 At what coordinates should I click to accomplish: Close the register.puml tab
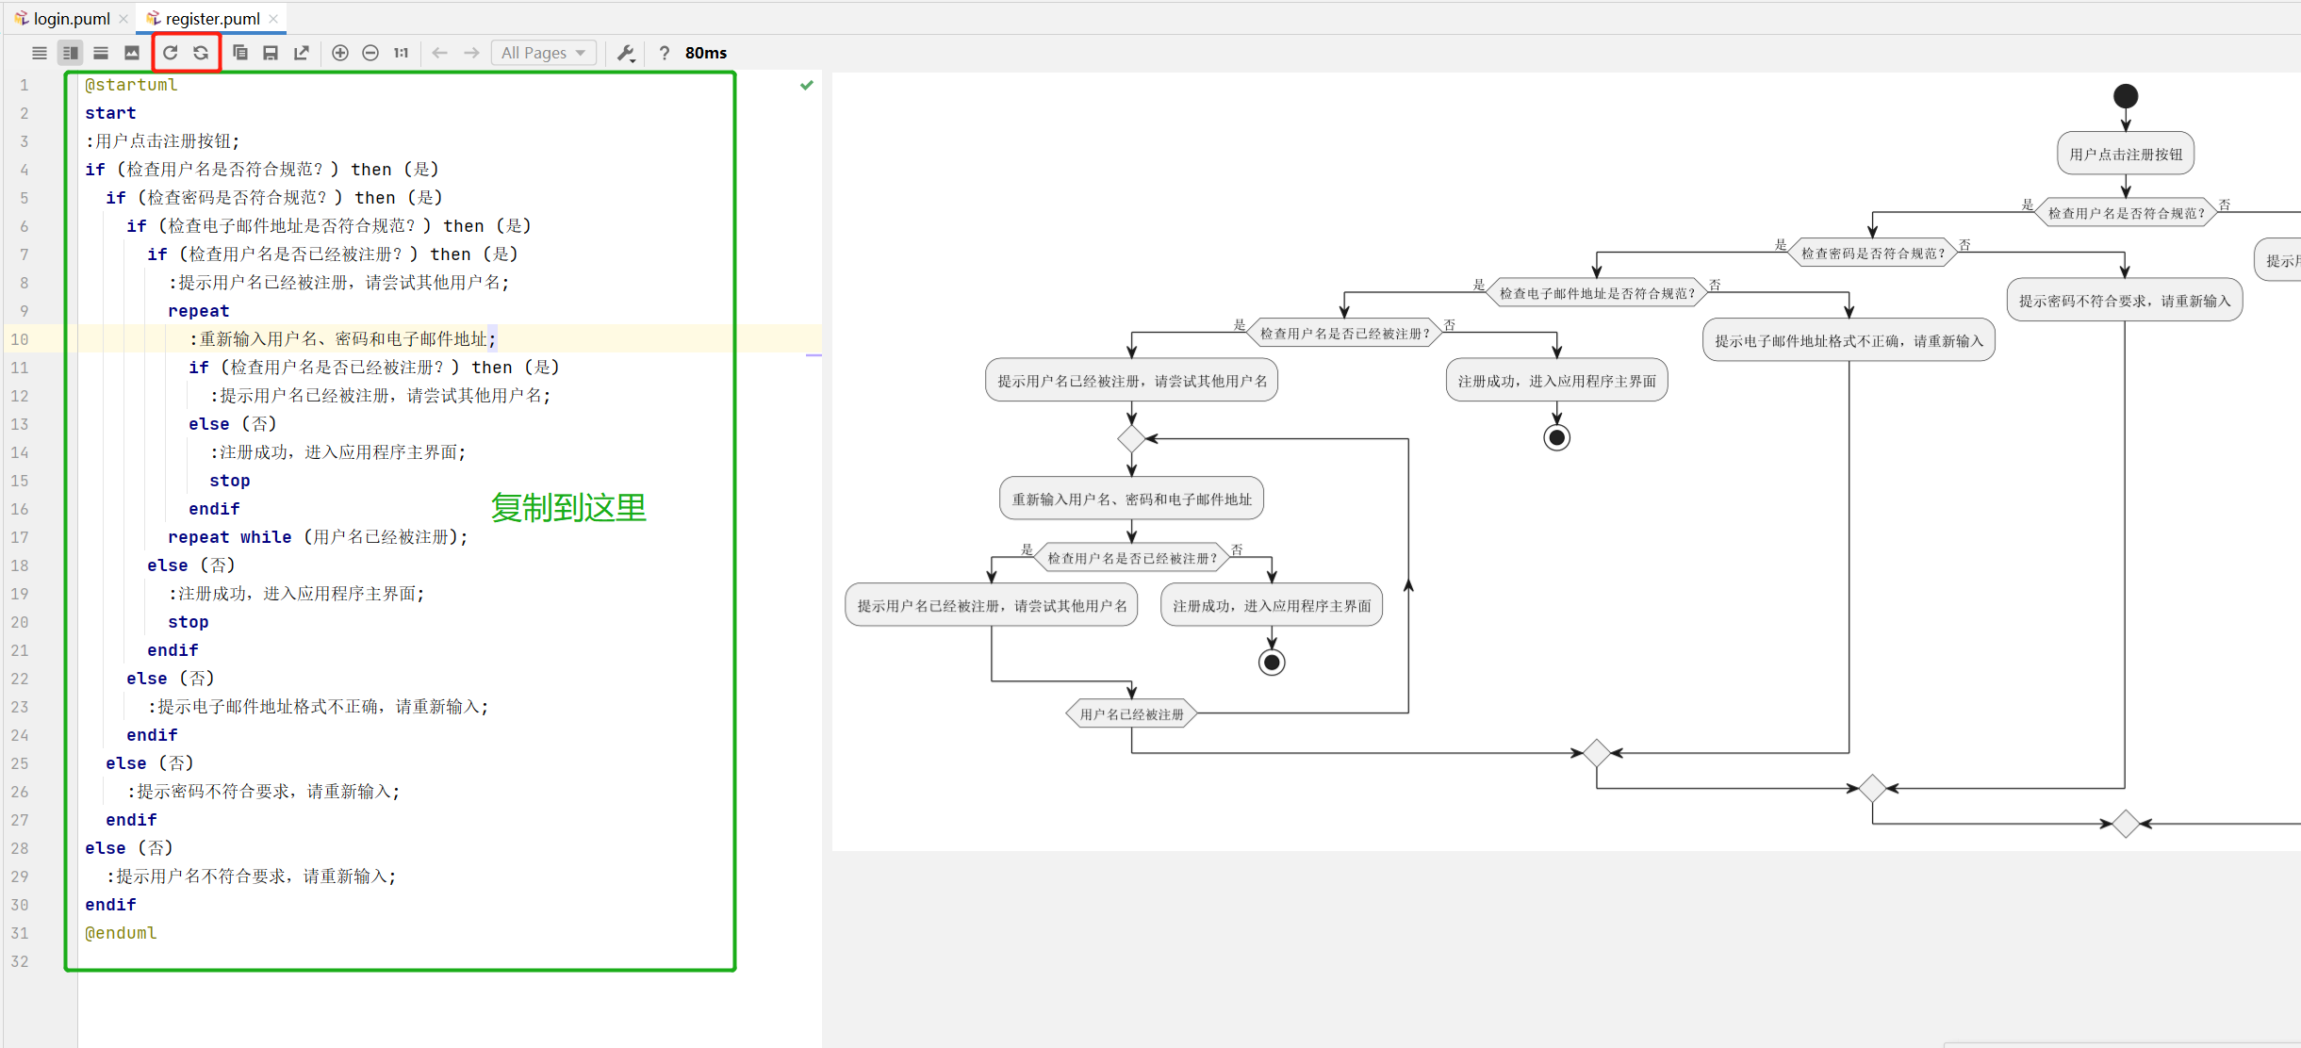(x=273, y=19)
